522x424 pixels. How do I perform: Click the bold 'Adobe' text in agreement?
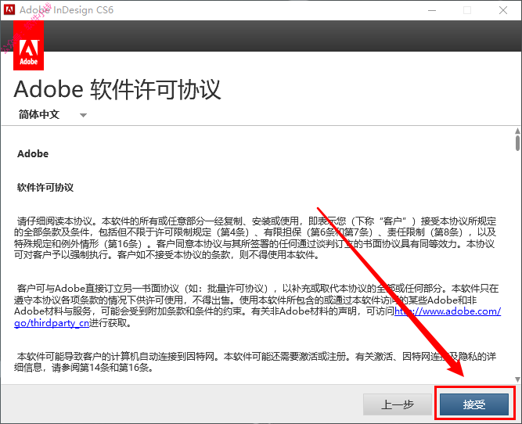[x=33, y=154]
